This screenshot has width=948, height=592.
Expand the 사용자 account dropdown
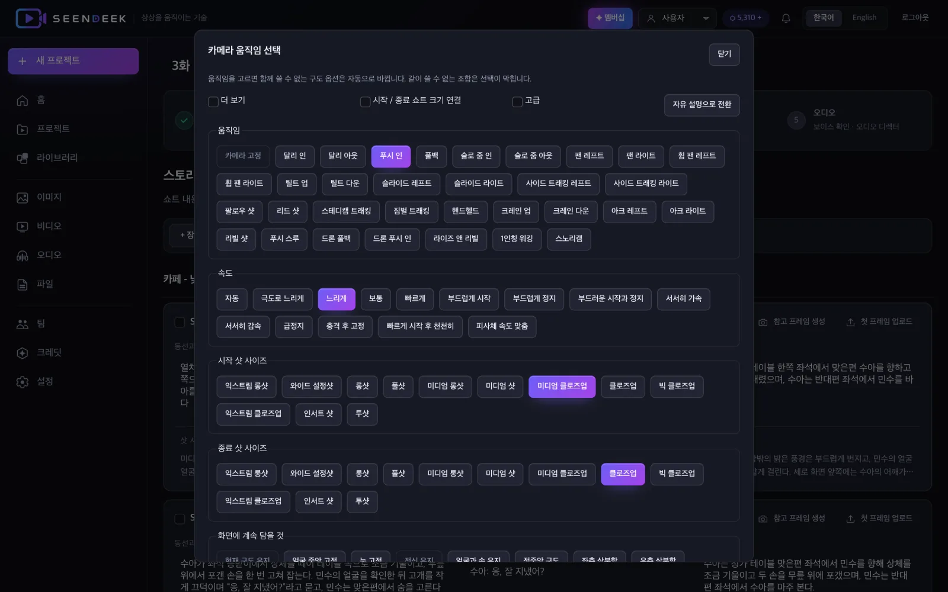point(677,18)
